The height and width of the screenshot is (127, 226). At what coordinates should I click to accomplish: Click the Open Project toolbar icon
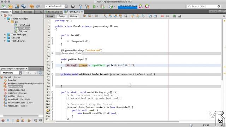[17, 6]
